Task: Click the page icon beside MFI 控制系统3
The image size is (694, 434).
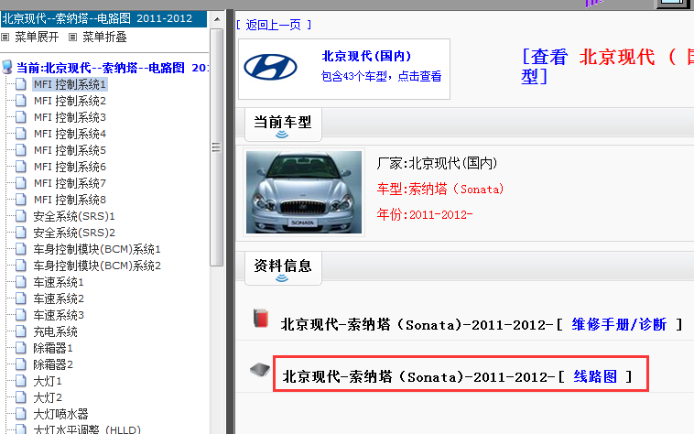Action: click(x=21, y=117)
